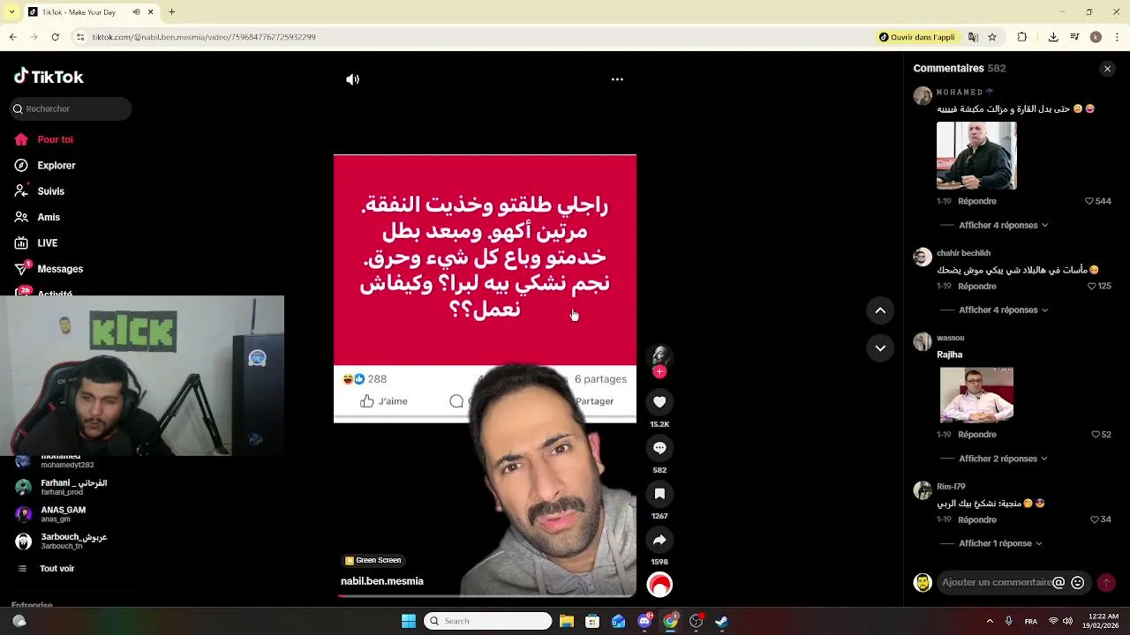Share the video with the arrow icon
The height and width of the screenshot is (635, 1130).
(x=659, y=540)
